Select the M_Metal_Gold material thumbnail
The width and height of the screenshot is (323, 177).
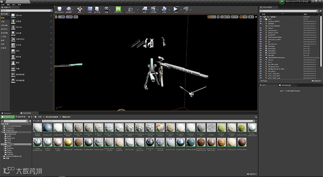(68, 142)
